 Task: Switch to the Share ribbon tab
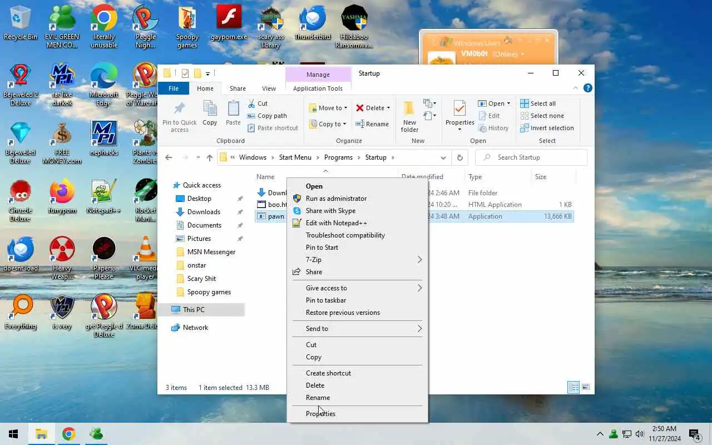(238, 88)
